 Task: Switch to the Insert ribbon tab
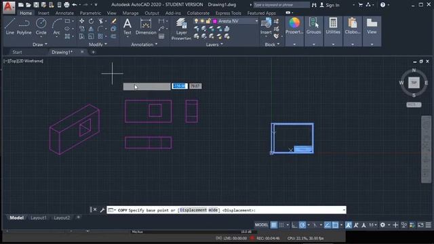43,13
